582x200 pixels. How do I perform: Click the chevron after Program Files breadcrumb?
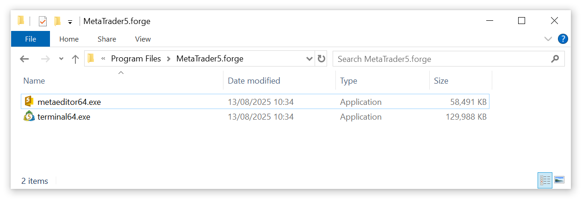169,59
